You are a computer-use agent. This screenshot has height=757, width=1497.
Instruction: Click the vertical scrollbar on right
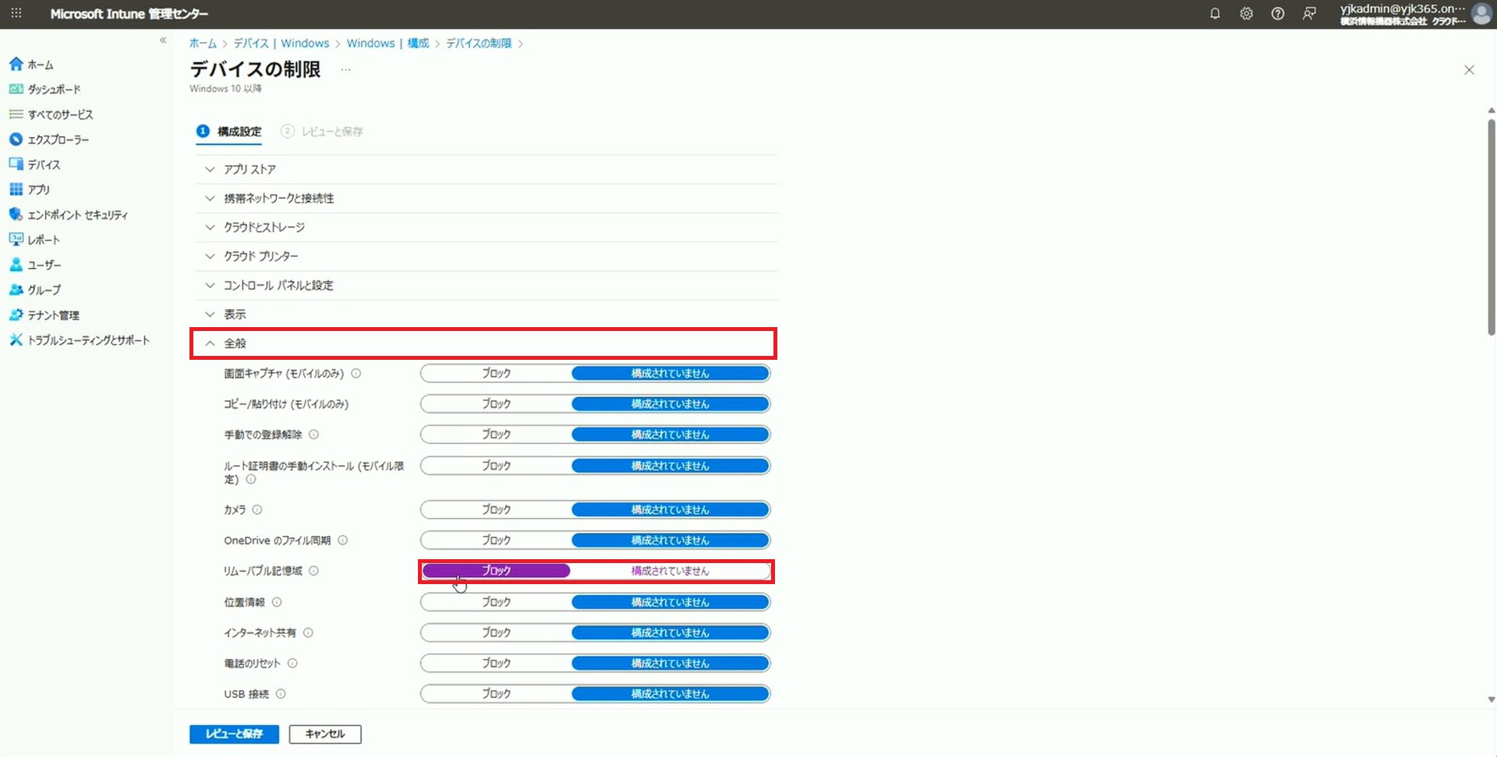click(1491, 226)
